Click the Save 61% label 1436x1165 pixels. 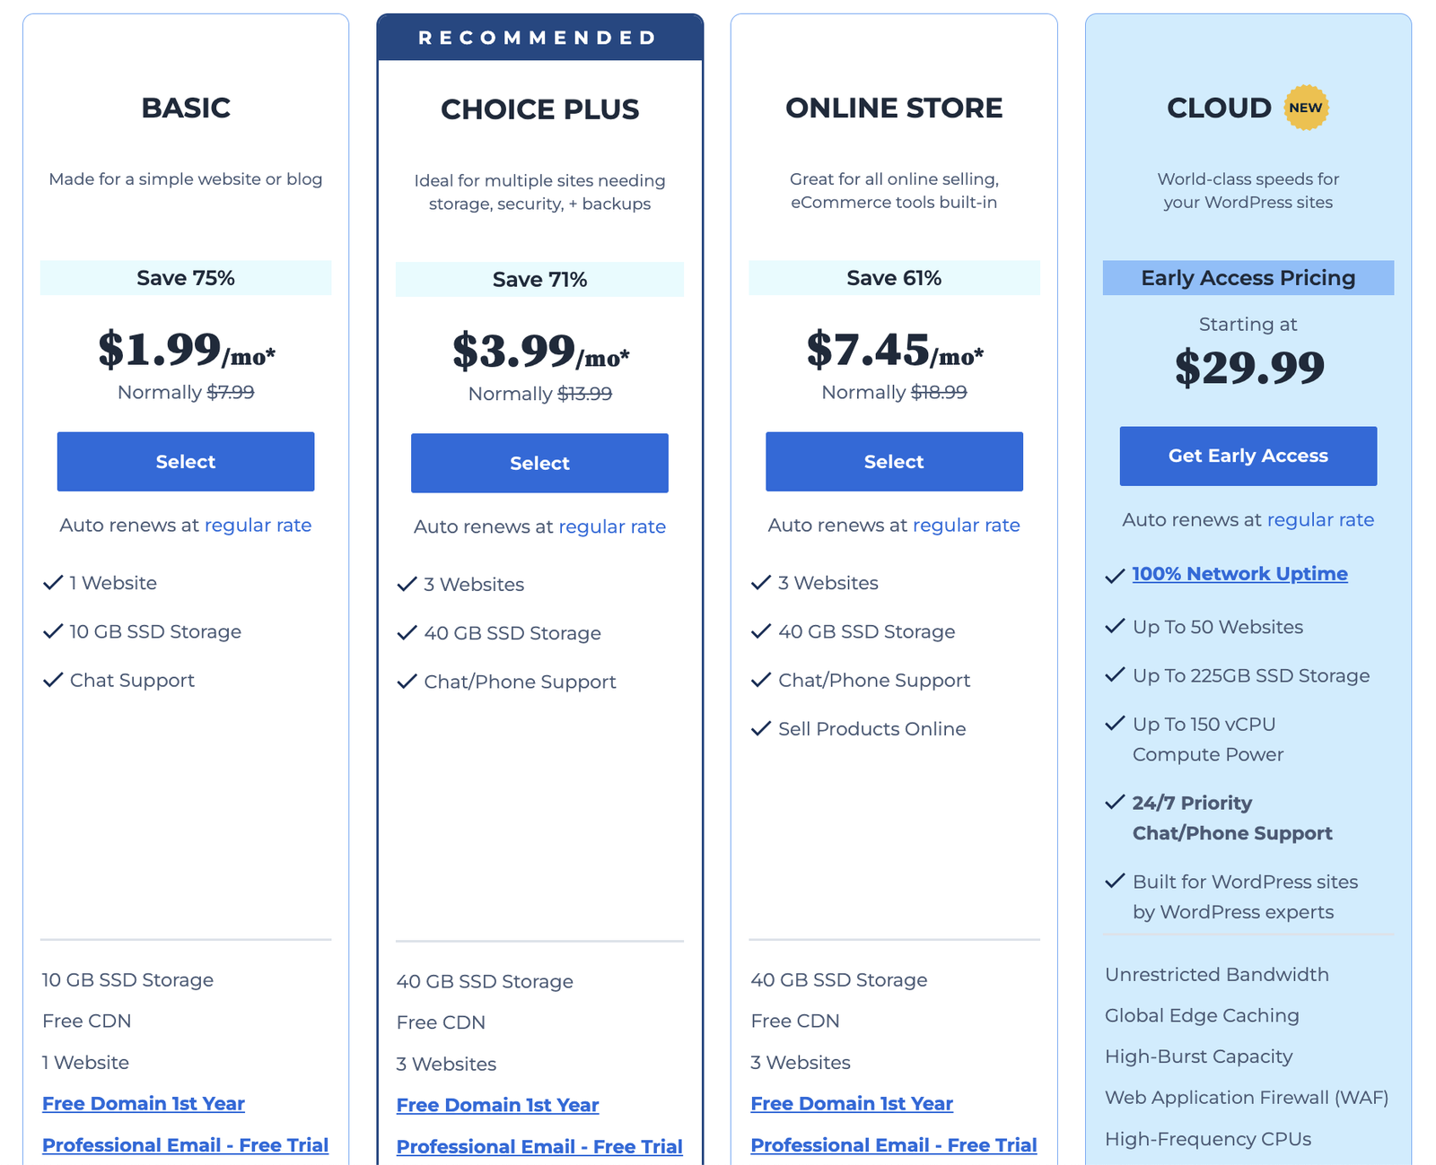[894, 278]
